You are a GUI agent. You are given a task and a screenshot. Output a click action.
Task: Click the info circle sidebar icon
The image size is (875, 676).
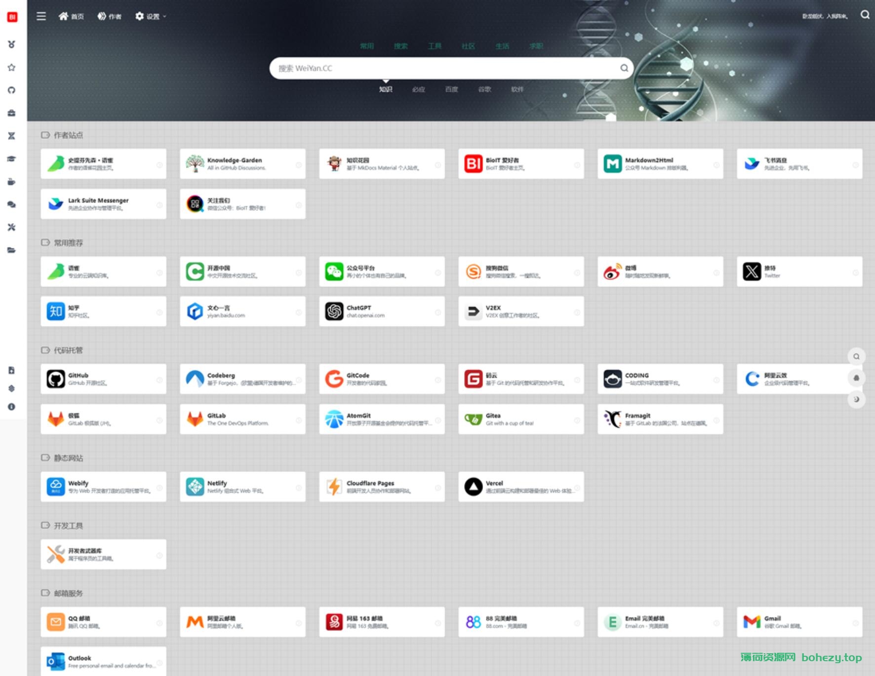click(x=11, y=407)
